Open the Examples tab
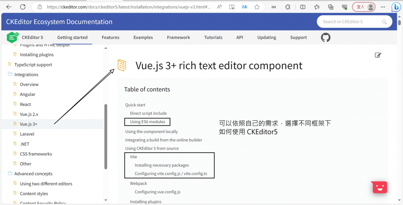 coord(143,37)
